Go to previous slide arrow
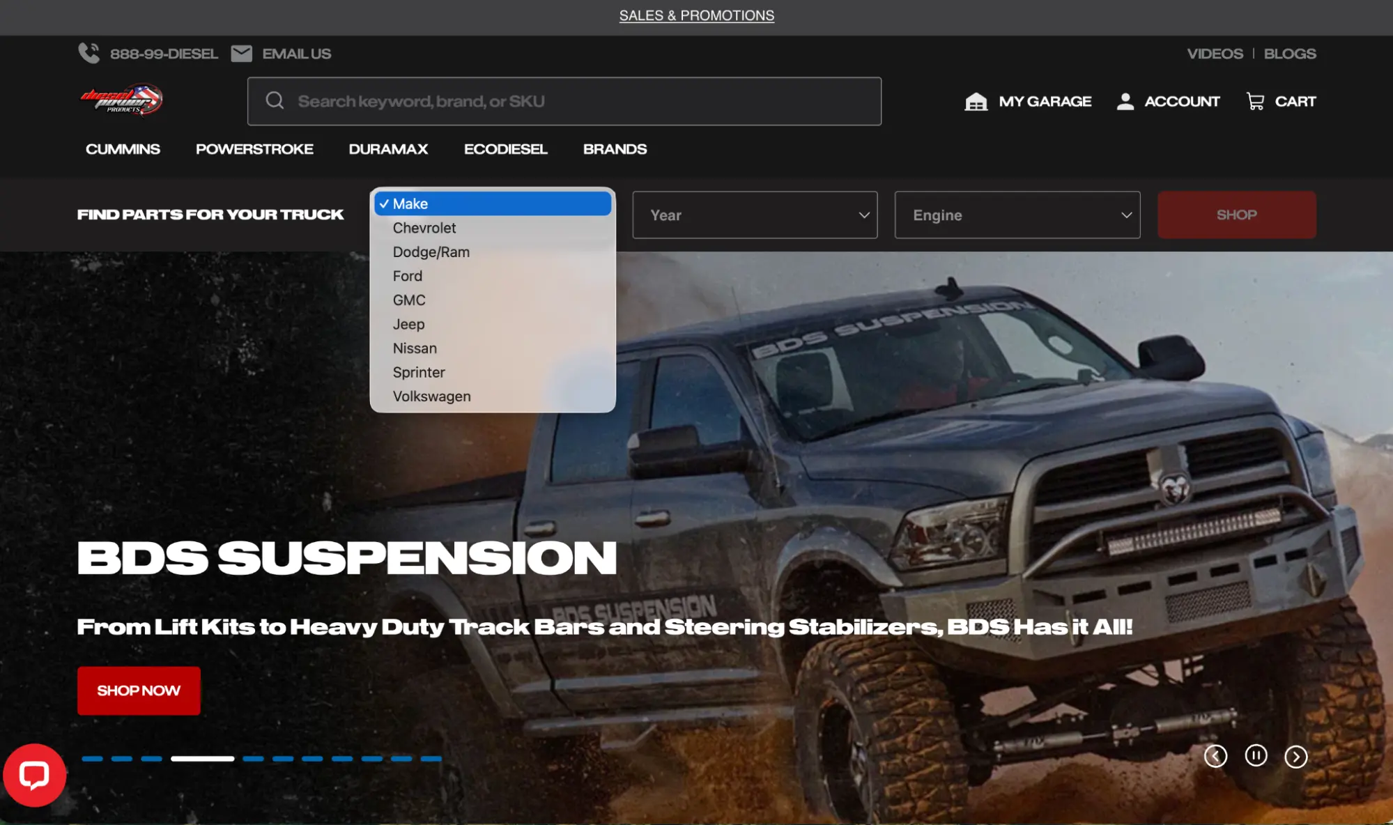 point(1215,756)
